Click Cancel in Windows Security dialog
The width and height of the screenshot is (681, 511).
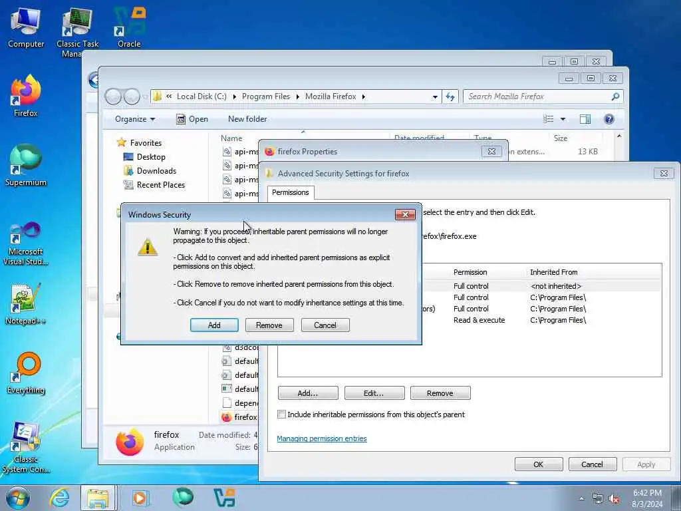(x=325, y=325)
